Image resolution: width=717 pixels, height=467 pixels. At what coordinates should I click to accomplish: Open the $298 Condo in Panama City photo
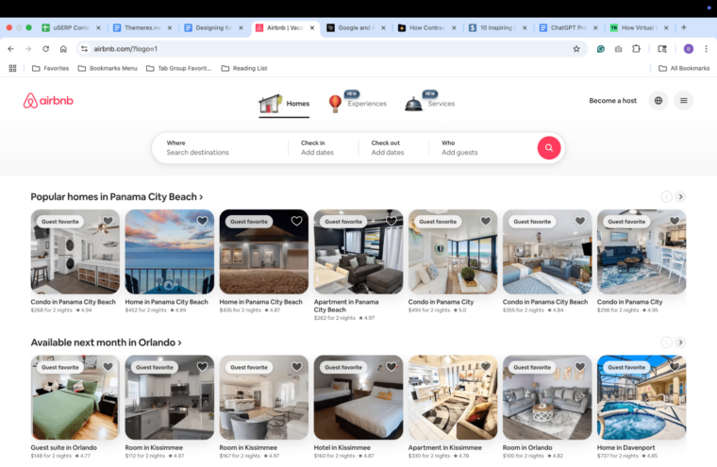[642, 252]
